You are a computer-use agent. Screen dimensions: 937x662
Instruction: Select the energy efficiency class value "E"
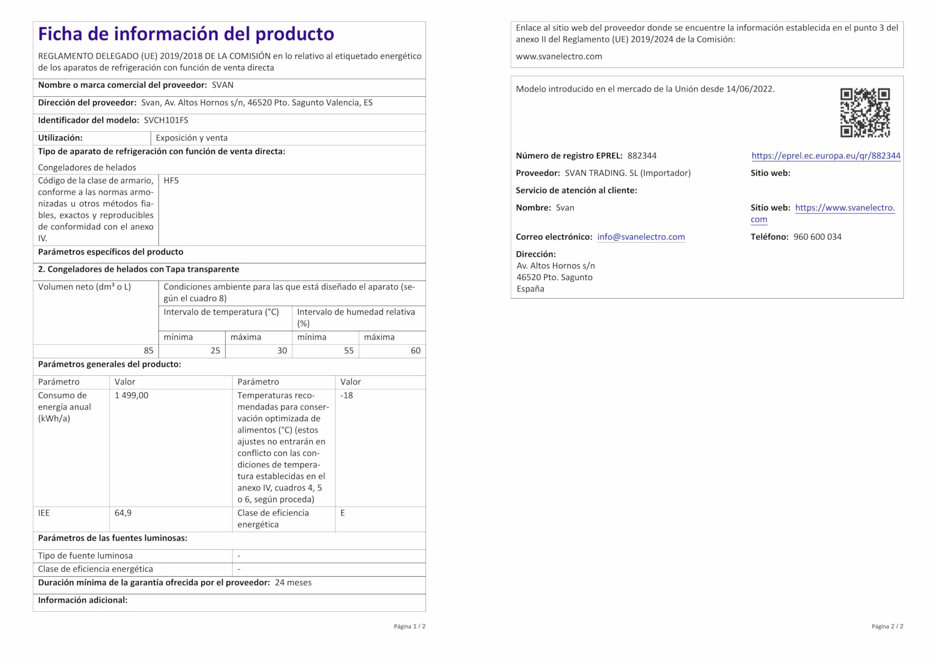pos(343,513)
